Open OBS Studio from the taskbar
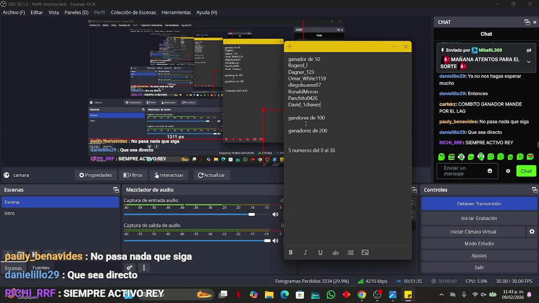This screenshot has height=303, width=539. pyautogui.click(x=377, y=295)
